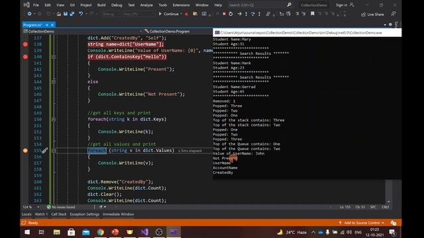Click the Visual Studio logo icon
The width and height of the screenshot is (424, 238).
26,5
